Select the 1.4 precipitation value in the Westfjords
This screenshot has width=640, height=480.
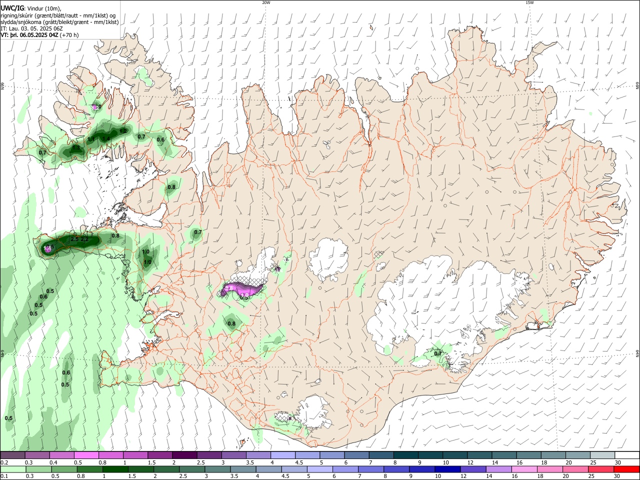point(106,139)
